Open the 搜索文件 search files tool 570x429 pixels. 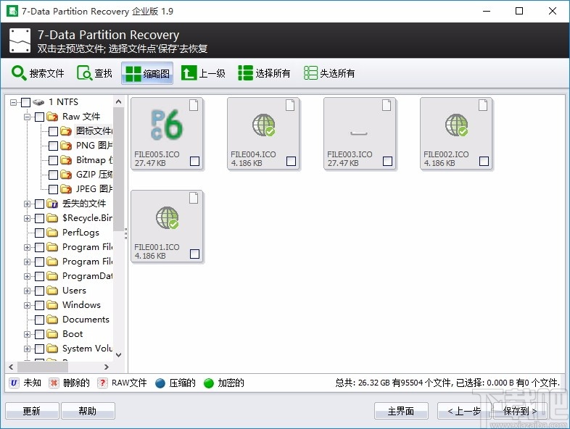point(38,73)
